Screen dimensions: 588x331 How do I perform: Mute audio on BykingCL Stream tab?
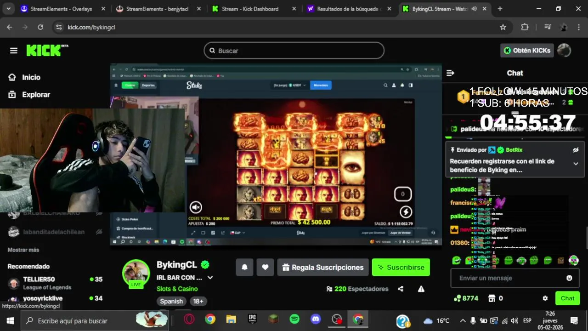click(x=474, y=9)
